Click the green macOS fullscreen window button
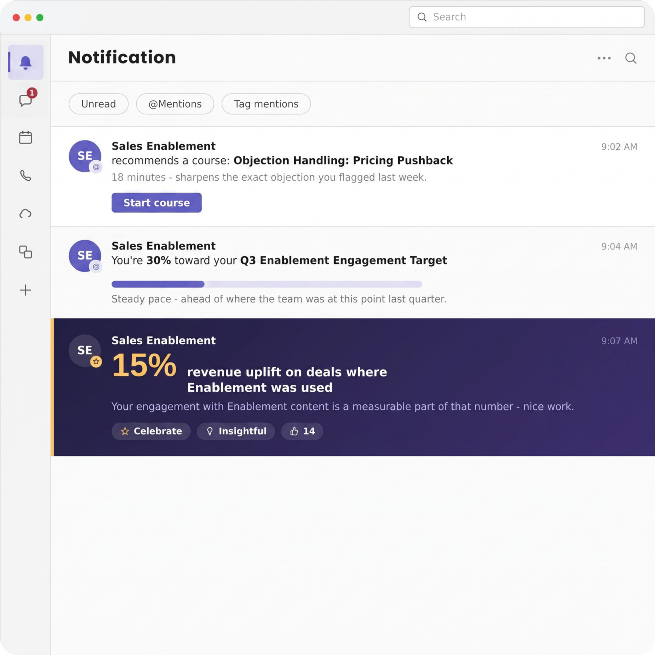Screen dimensions: 655x655 click(40, 18)
